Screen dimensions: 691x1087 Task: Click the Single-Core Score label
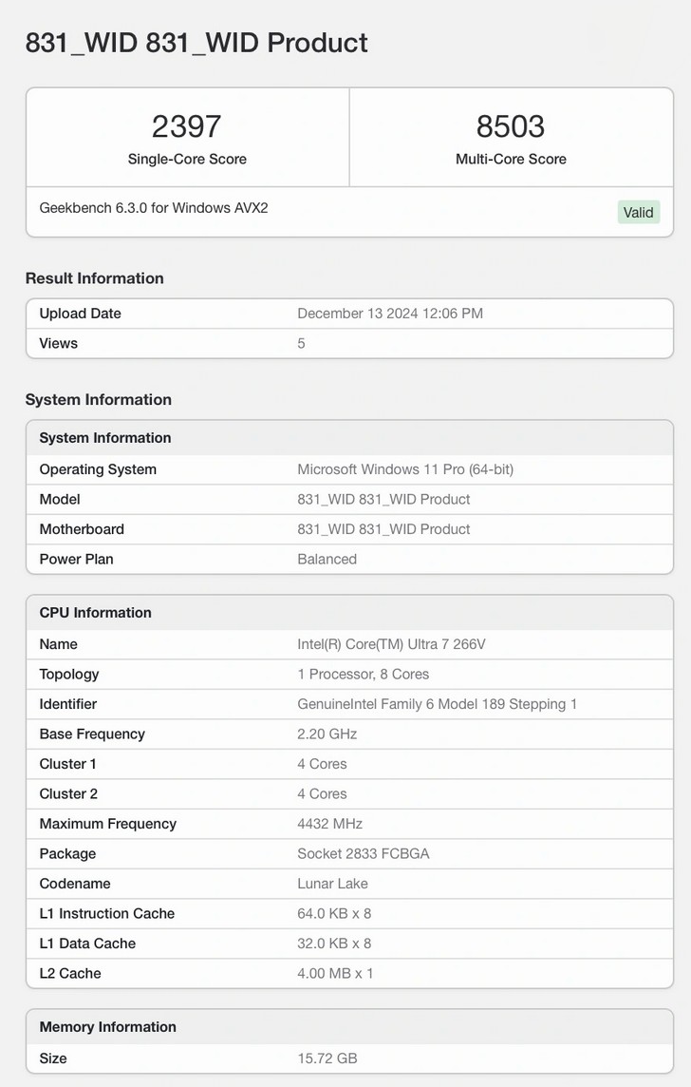tap(187, 159)
